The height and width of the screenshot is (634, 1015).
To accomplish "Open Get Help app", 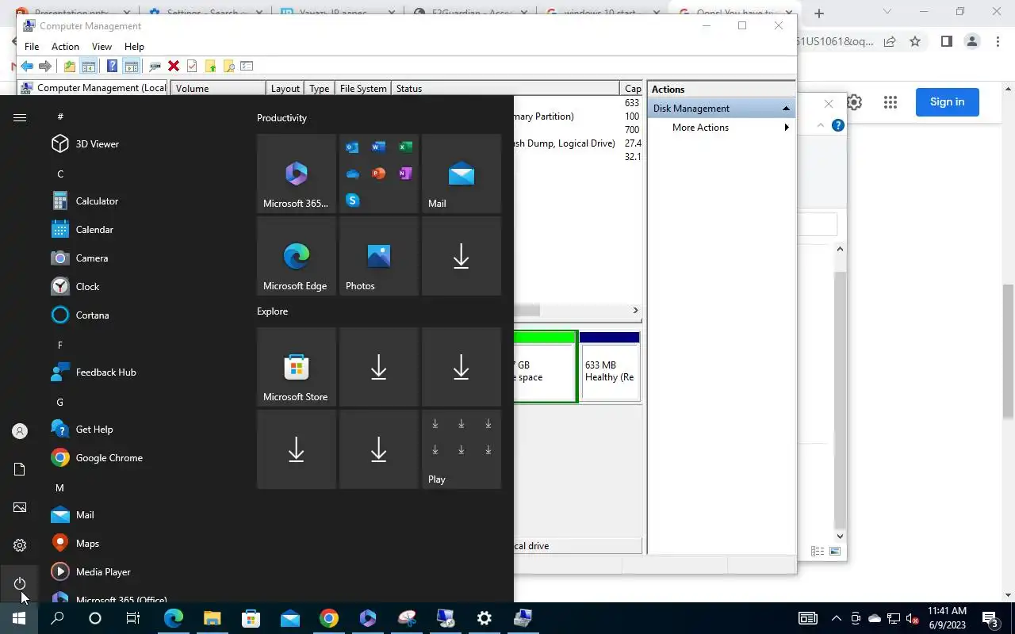I will click(94, 430).
